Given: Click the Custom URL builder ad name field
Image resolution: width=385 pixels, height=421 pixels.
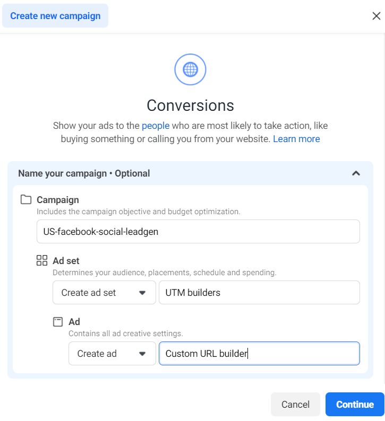Looking at the screenshot, I should [x=259, y=354].
